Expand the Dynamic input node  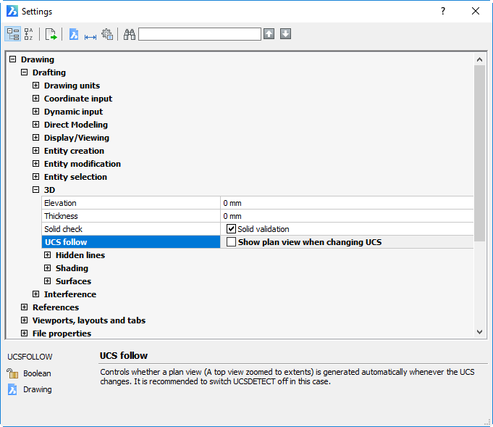pos(36,112)
